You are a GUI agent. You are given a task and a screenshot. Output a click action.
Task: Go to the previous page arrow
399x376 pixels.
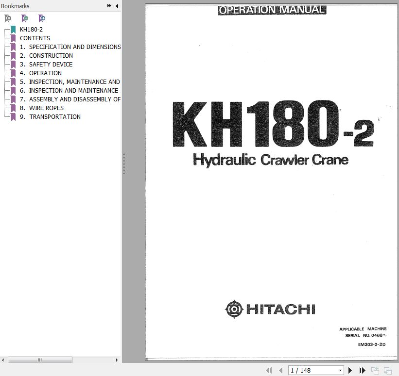(x=281, y=370)
